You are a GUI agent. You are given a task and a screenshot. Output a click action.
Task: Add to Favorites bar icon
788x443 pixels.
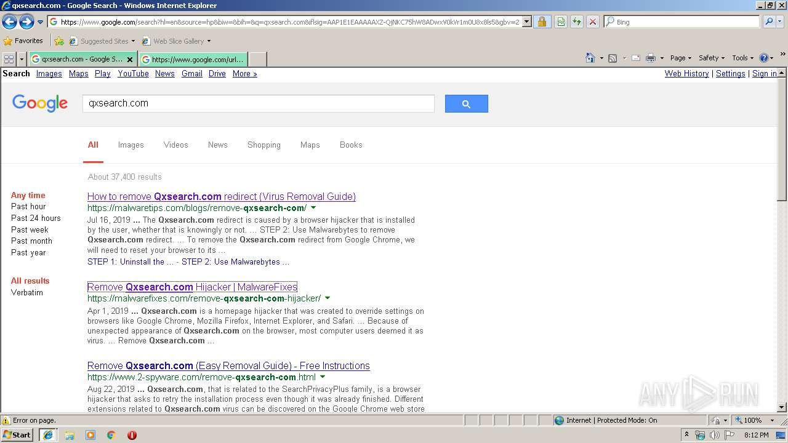click(x=58, y=41)
